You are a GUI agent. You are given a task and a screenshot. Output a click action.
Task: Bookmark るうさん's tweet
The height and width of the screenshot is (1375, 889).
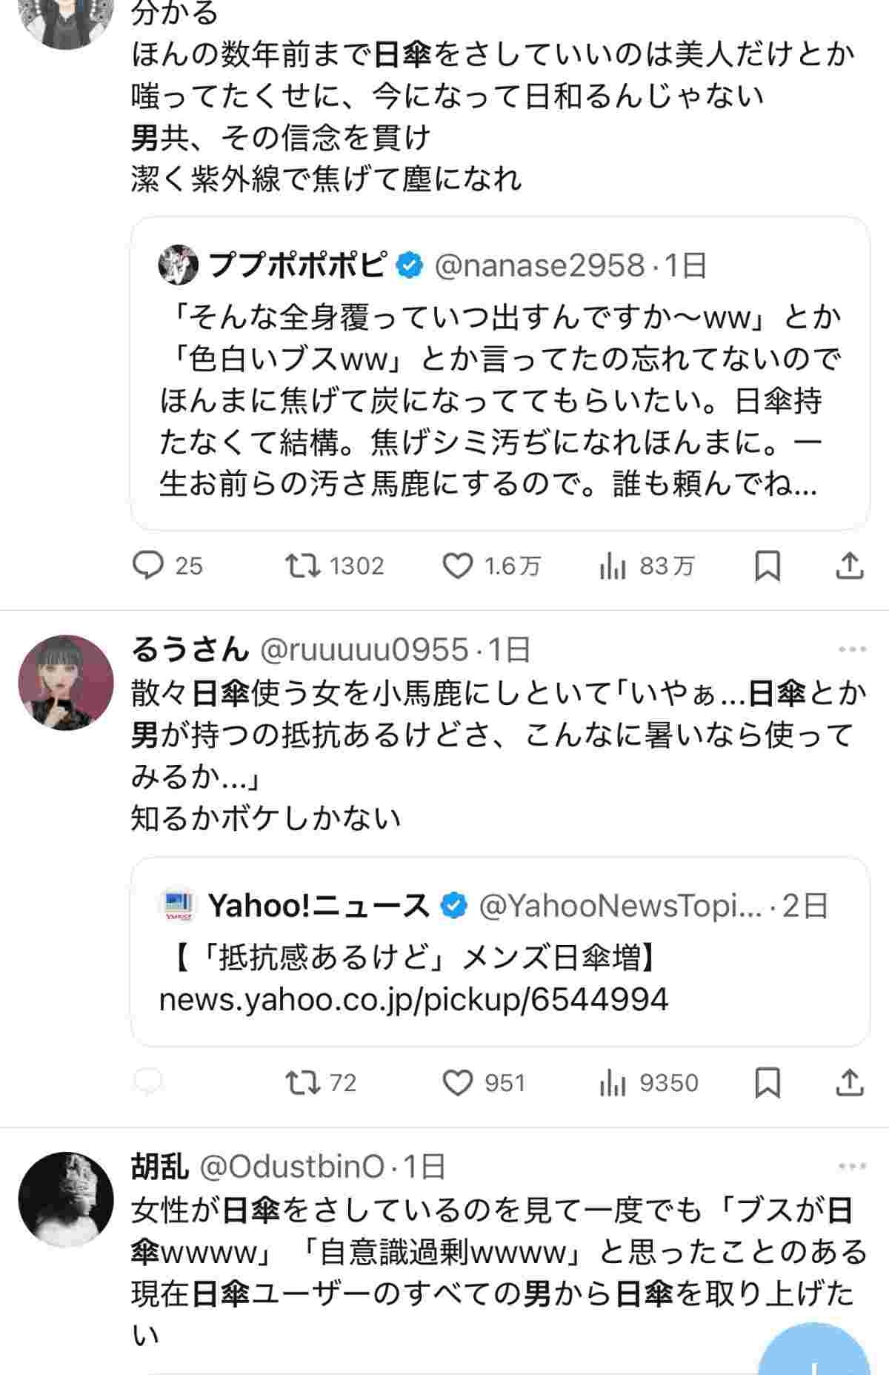click(767, 1083)
